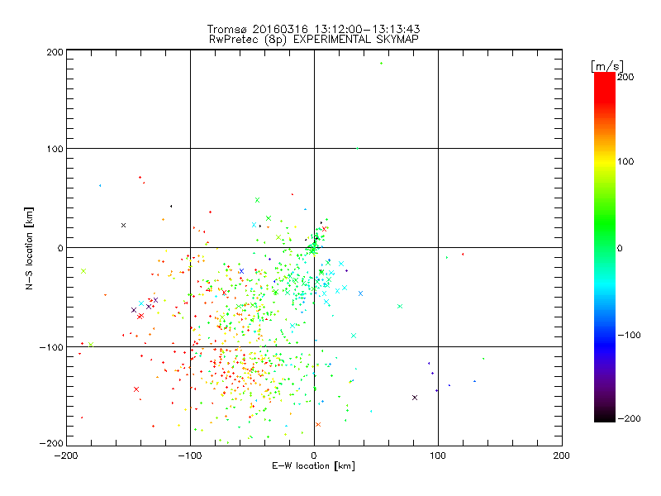Viewport: 661px width, 496px height.
Task: Click the colorbar label '-200'
Action: coord(629,418)
